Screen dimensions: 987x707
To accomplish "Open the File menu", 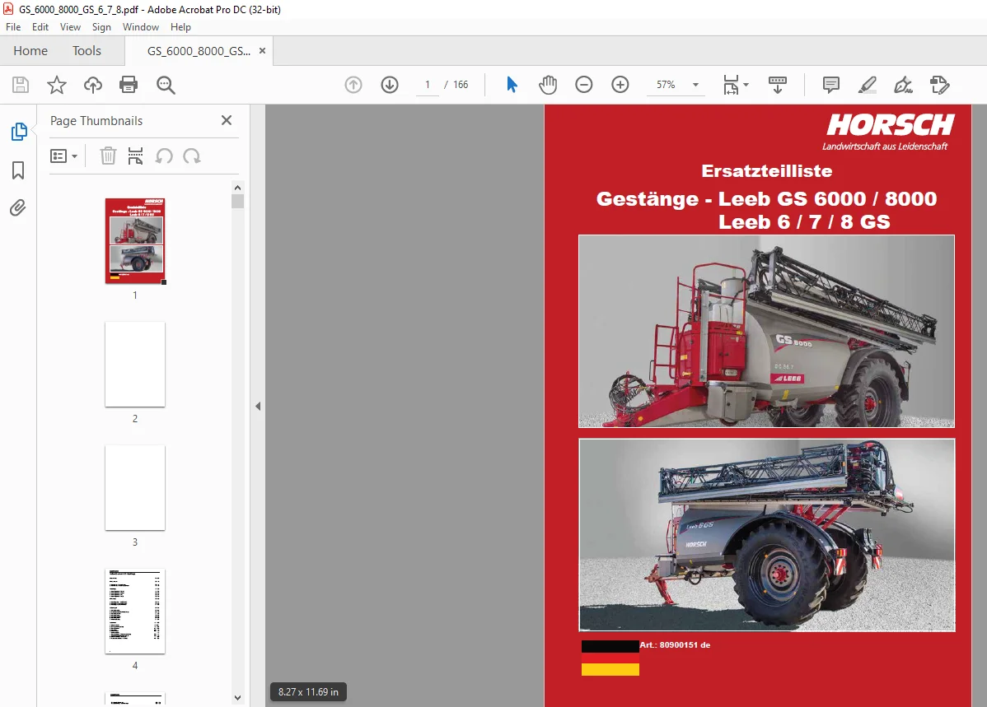I will click(13, 27).
